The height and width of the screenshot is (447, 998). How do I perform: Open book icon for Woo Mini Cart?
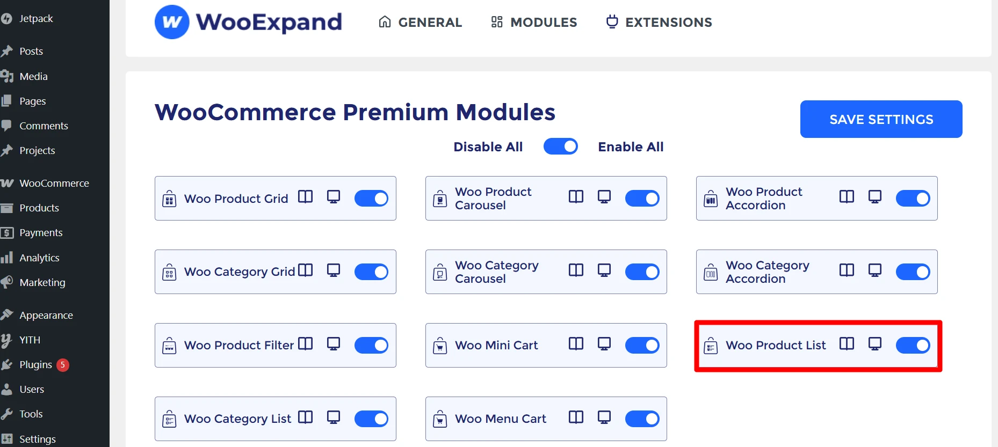[576, 344]
